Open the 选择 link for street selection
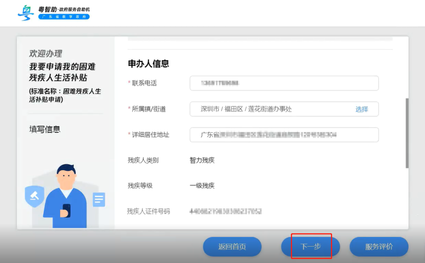425x263 pixels. coord(361,109)
